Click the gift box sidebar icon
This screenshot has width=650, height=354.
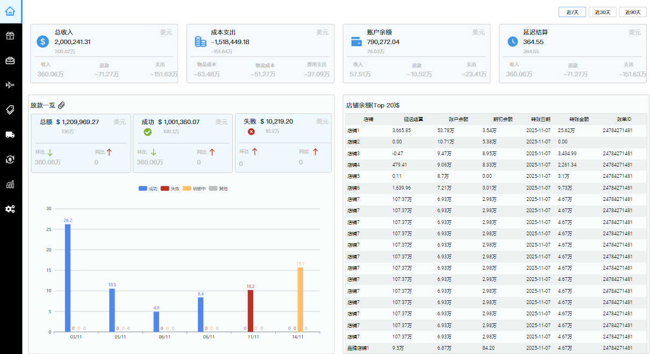tap(10, 36)
